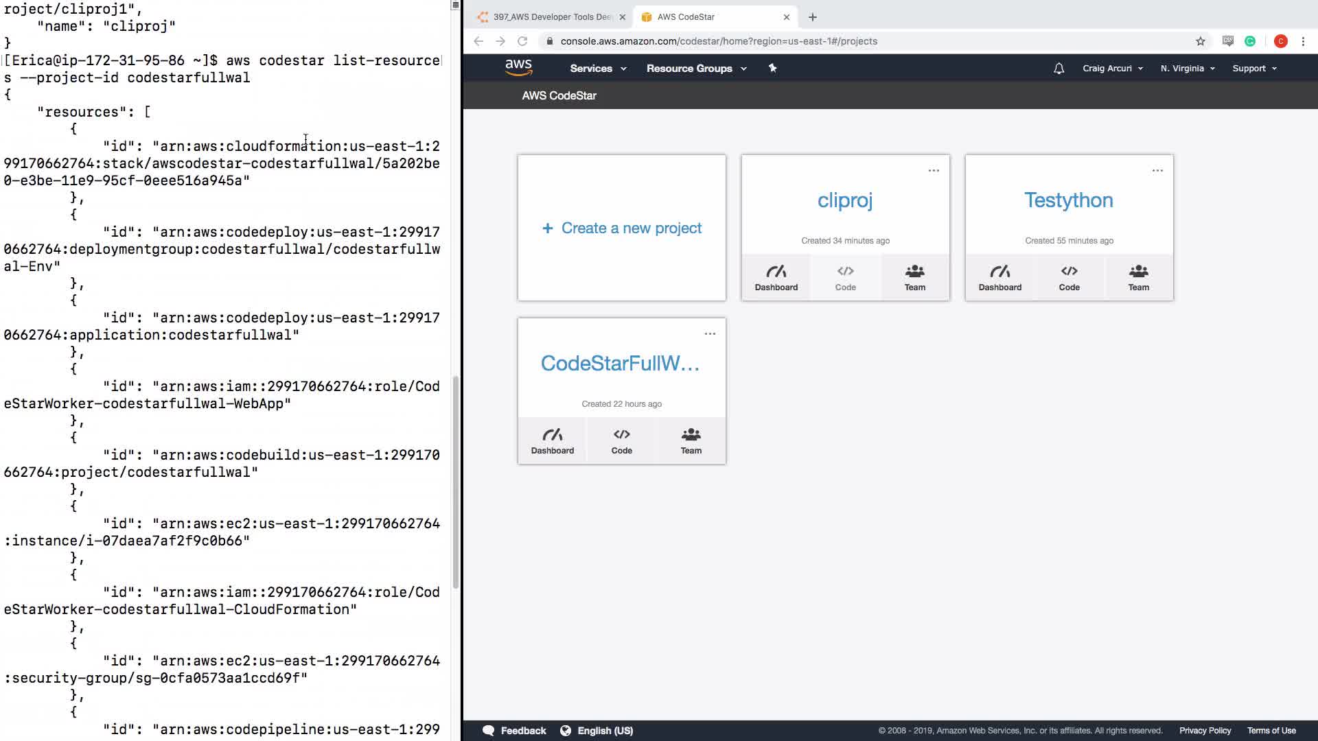This screenshot has width=1318, height=741.
Task: Open the Testython project title link
Action: [1069, 200]
